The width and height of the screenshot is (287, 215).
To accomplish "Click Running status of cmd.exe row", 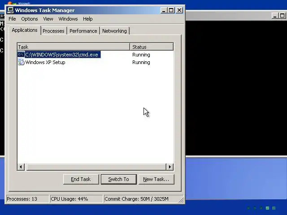I will click(141, 55).
